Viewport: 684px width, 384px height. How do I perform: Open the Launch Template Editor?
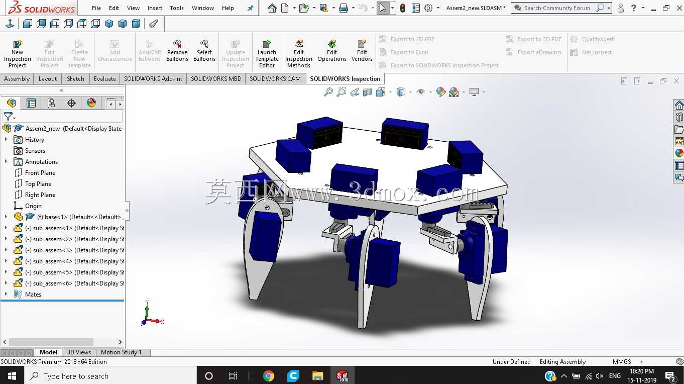tap(267, 54)
